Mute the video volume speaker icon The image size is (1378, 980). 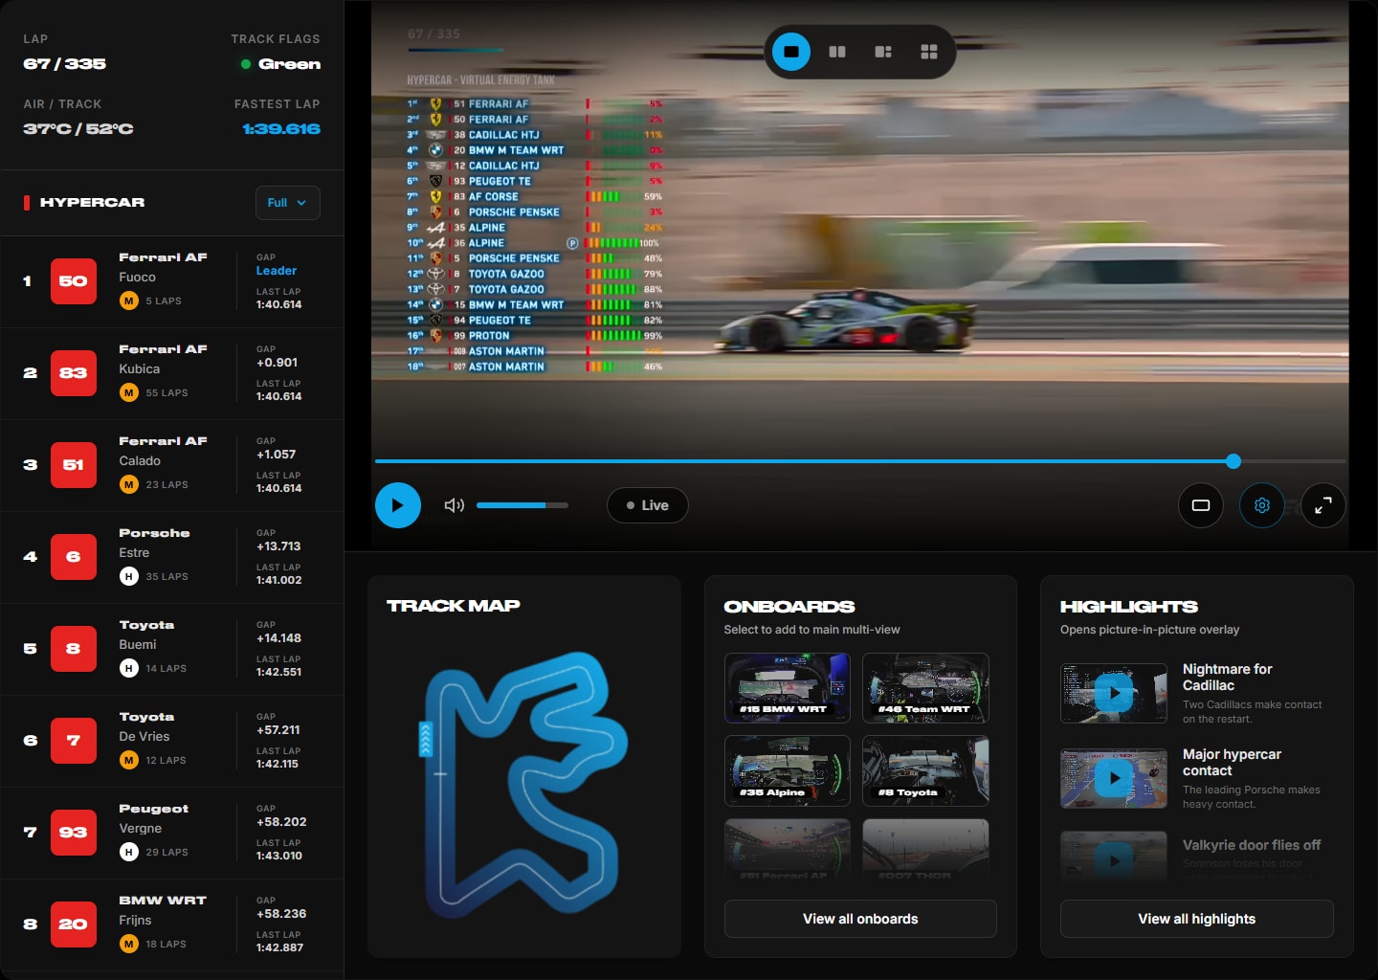pyautogui.click(x=454, y=505)
